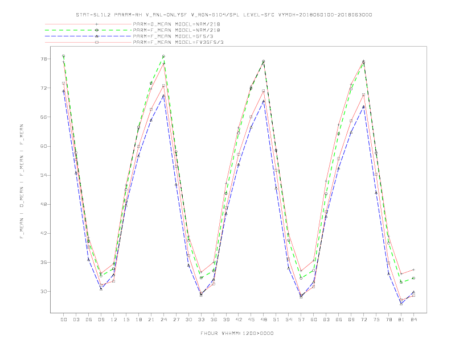The image size is (451, 348).
Task: Click y-axis tick label 30
Action: point(44,292)
